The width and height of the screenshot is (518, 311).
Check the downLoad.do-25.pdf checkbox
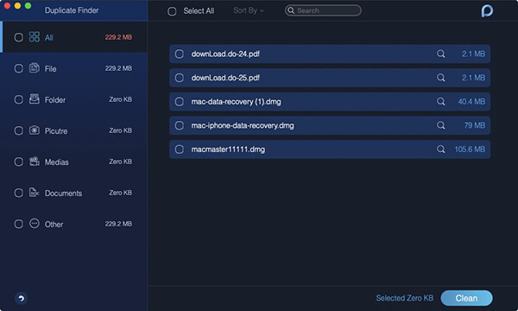180,78
